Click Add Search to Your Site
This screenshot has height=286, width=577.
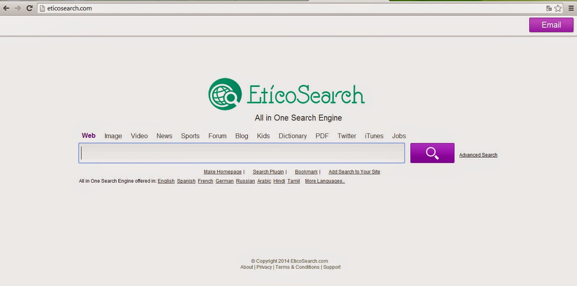354,172
